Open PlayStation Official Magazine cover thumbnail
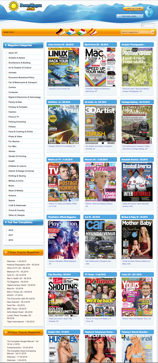158x363 pixels. pyautogui.click(x=64, y=239)
